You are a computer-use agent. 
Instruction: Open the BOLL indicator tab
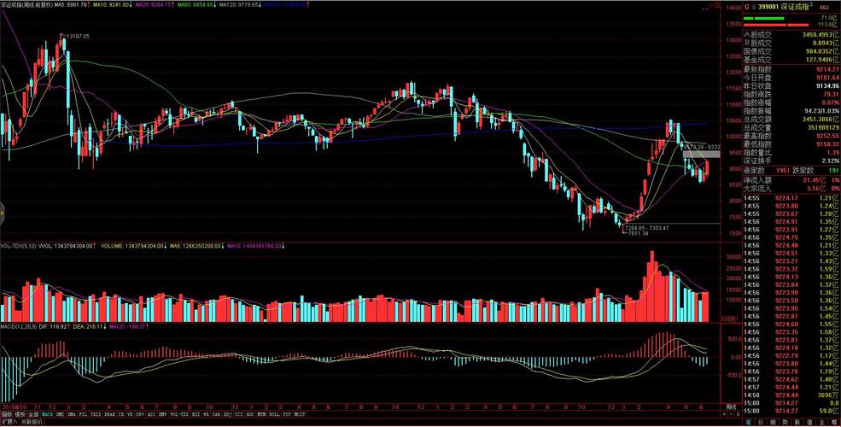coord(274,414)
